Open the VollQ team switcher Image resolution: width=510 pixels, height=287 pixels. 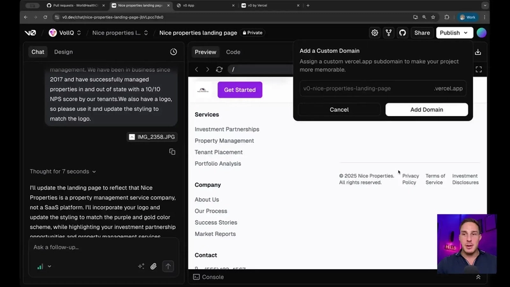click(65, 33)
